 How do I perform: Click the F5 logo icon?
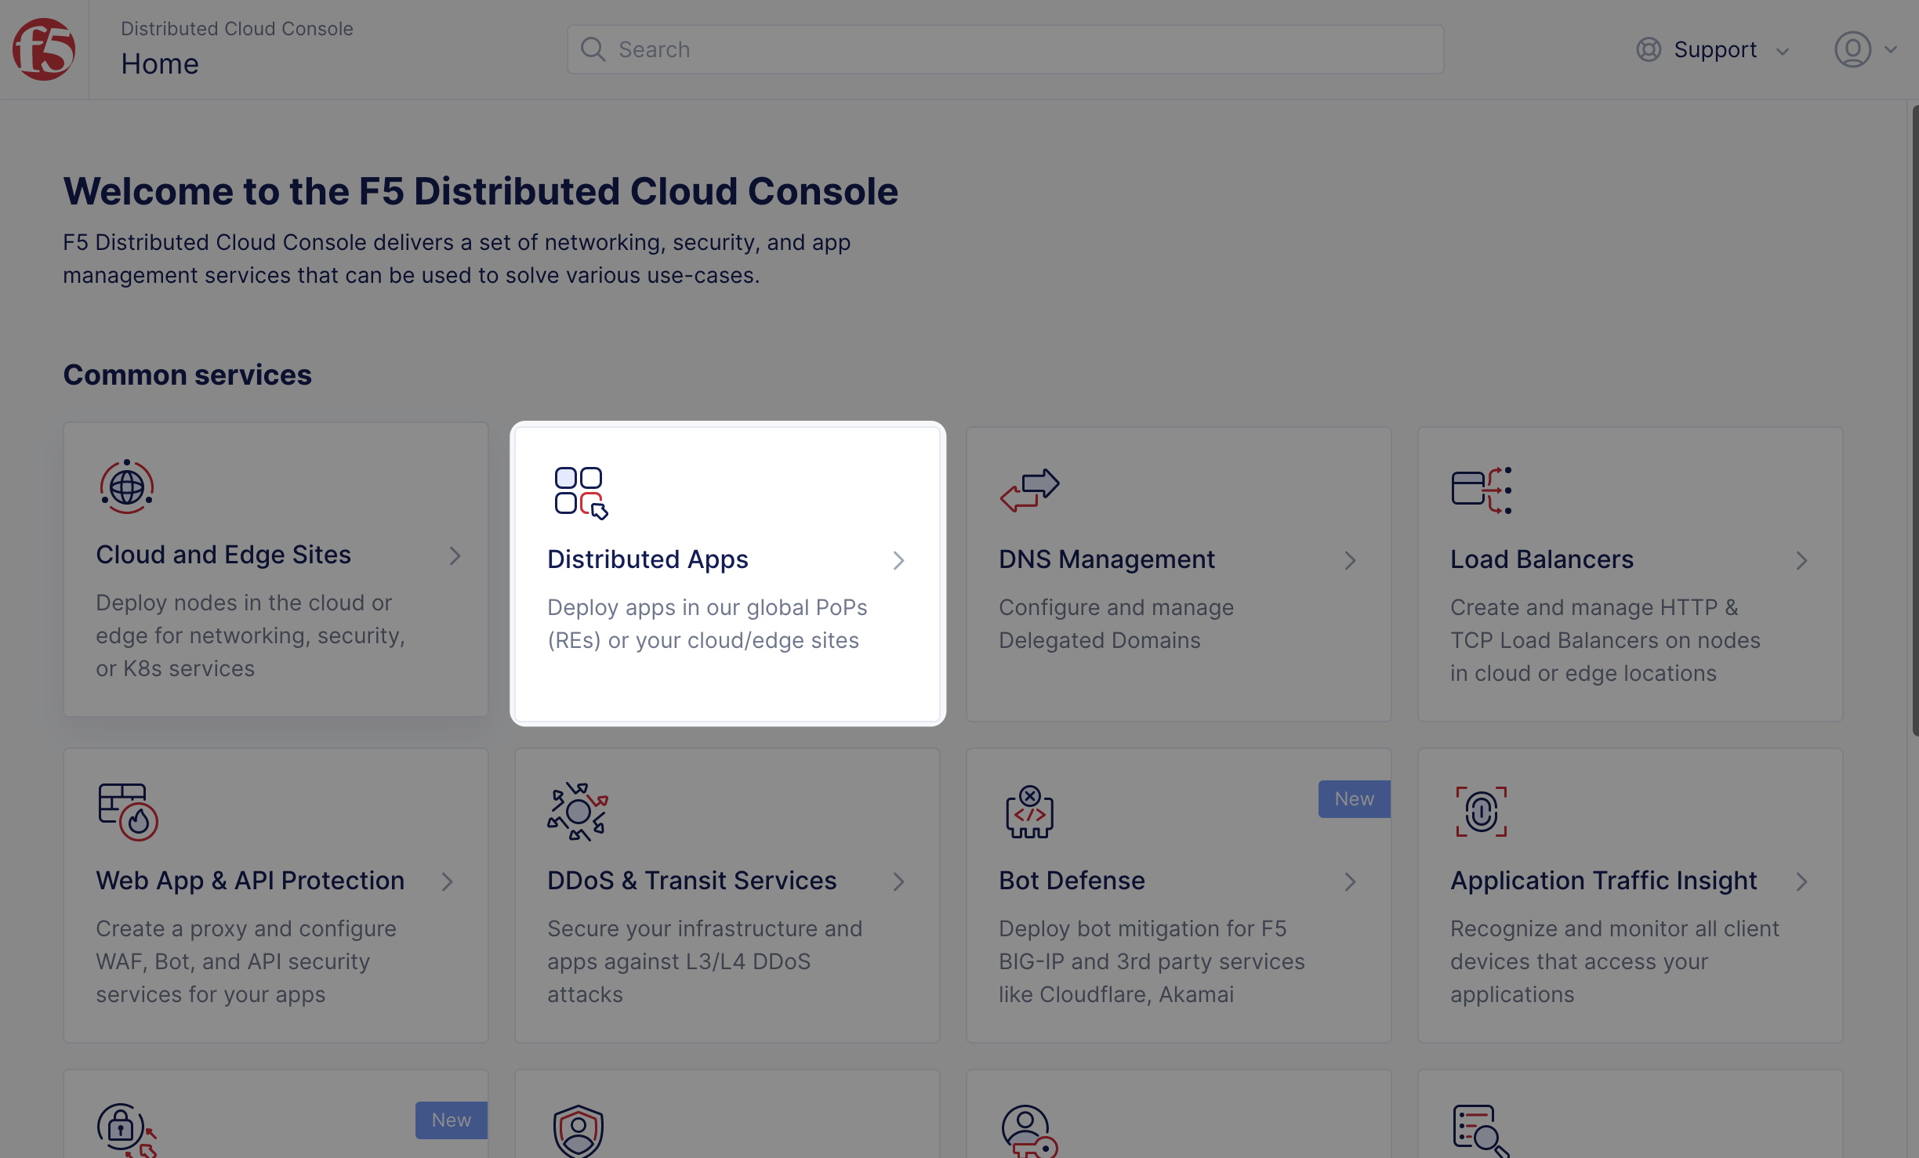[x=44, y=49]
